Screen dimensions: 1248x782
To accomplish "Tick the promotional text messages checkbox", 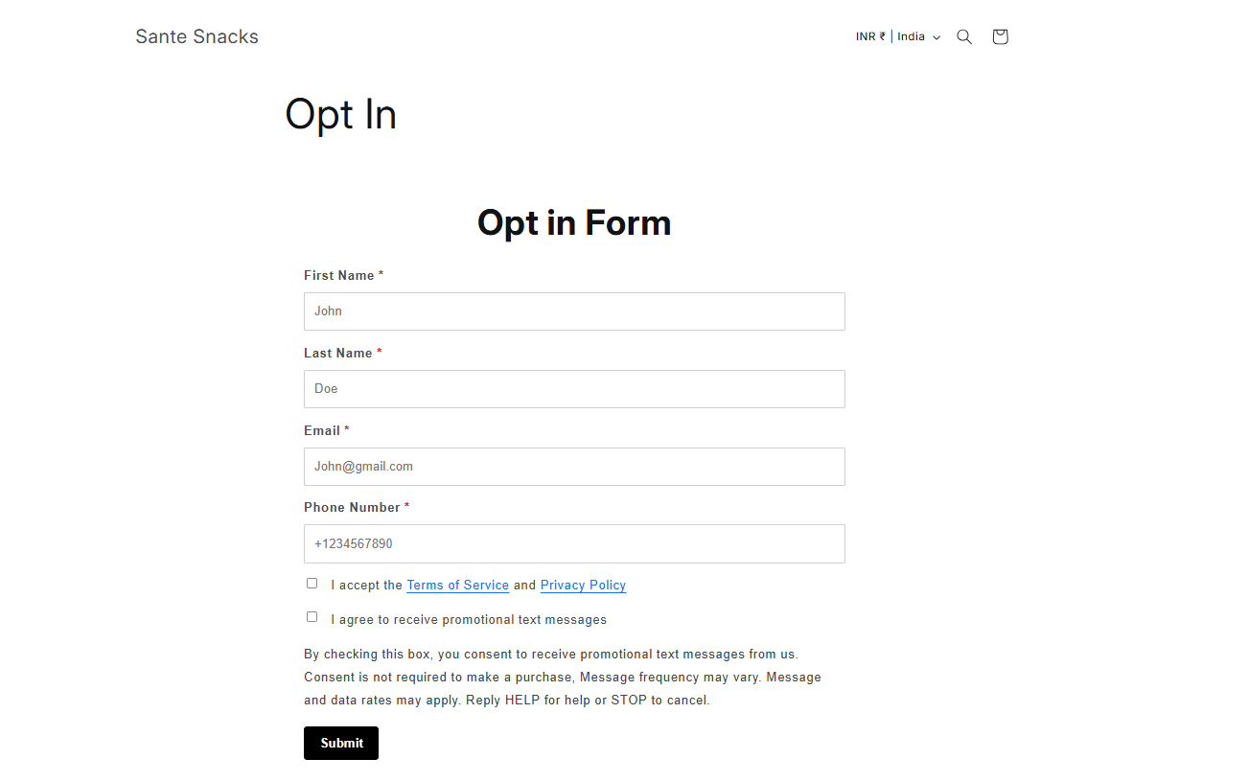I will [312, 617].
